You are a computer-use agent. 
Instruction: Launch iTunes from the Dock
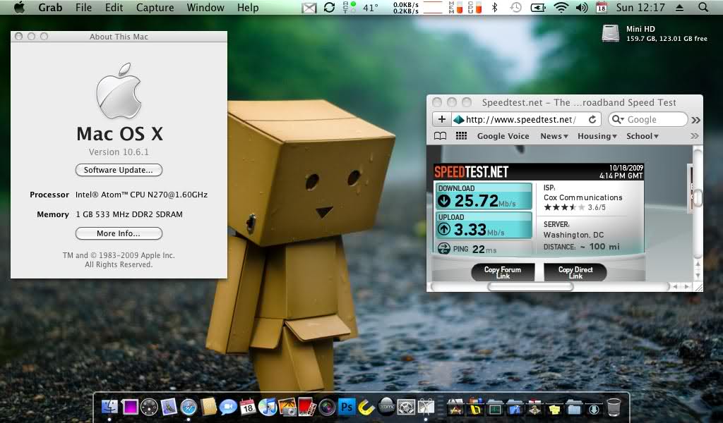[268, 407]
